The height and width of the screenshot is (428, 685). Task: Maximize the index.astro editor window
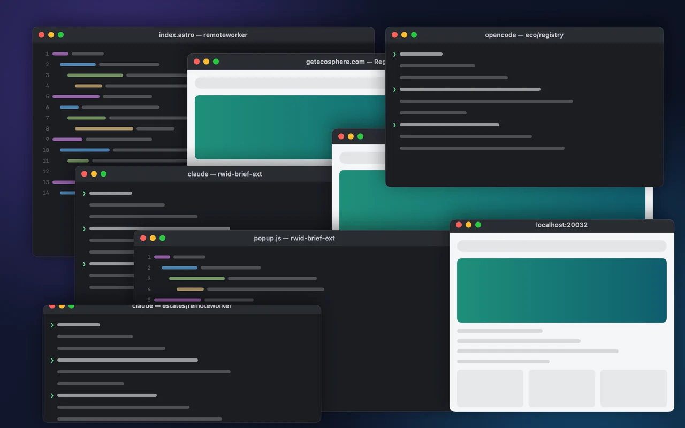(61, 35)
